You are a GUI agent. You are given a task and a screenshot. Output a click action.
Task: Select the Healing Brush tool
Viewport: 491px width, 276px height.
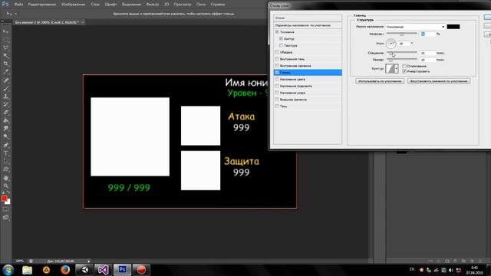click(5, 80)
